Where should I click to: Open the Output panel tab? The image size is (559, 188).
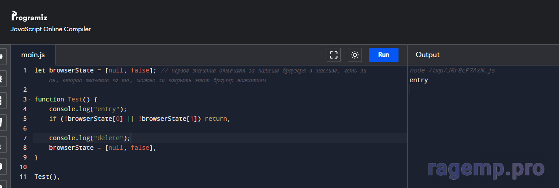pos(428,55)
